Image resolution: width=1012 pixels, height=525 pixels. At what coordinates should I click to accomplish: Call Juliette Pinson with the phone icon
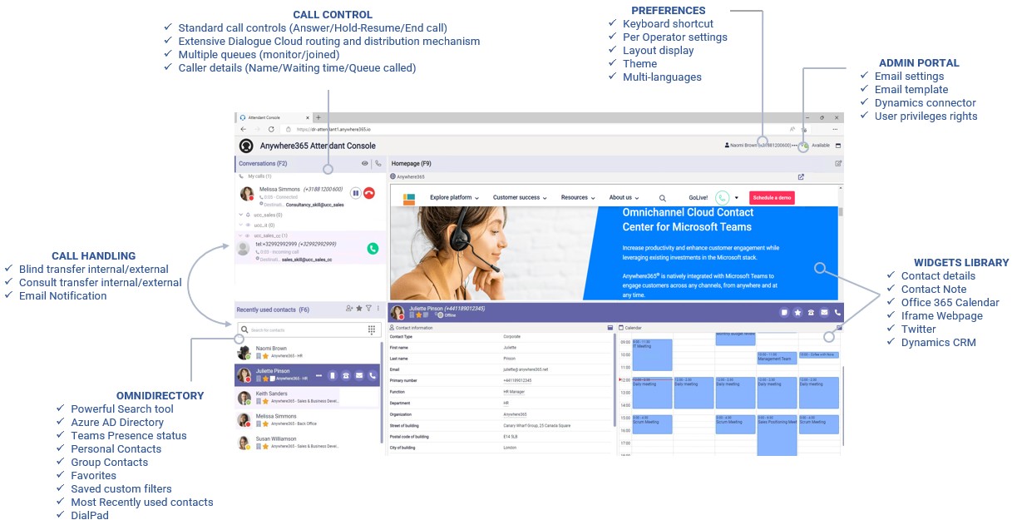coord(372,375)
